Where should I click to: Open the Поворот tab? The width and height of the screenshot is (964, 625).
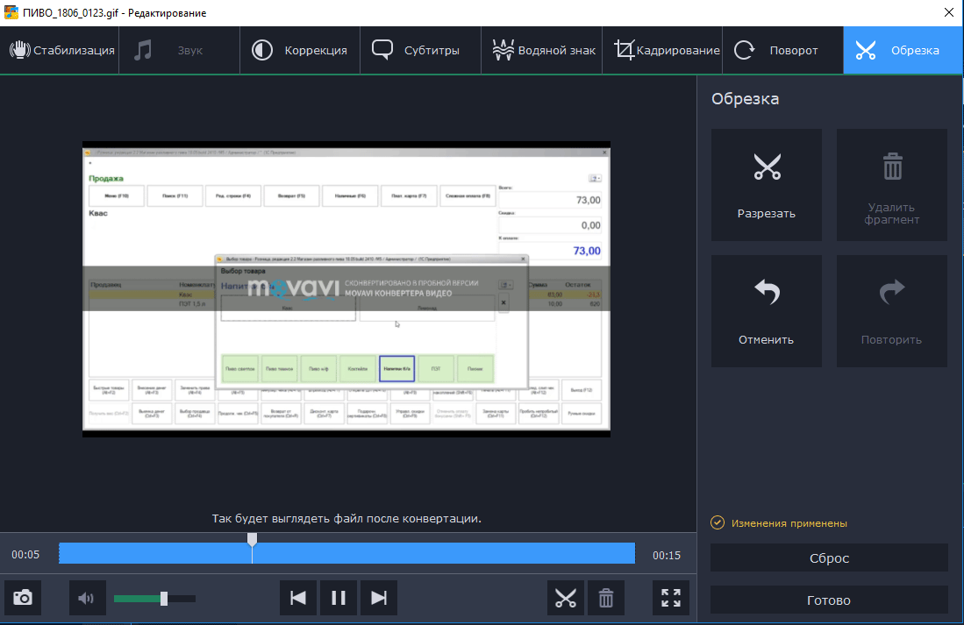[x=782, y=50]
